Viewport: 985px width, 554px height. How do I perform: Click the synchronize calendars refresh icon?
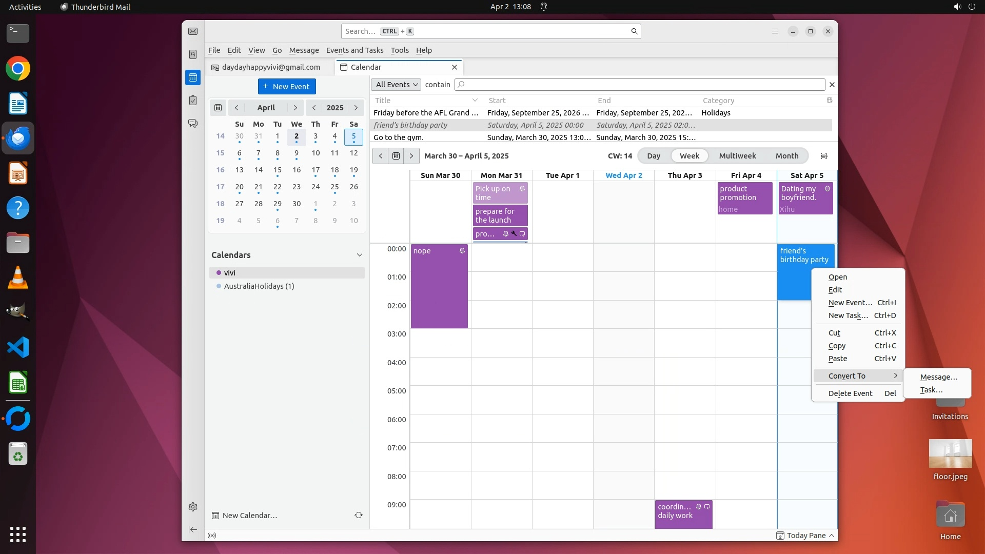click(x=359, y=515)
